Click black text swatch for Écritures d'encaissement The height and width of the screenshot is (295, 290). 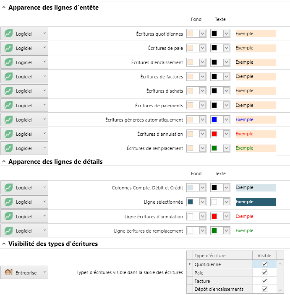point(214,62)
